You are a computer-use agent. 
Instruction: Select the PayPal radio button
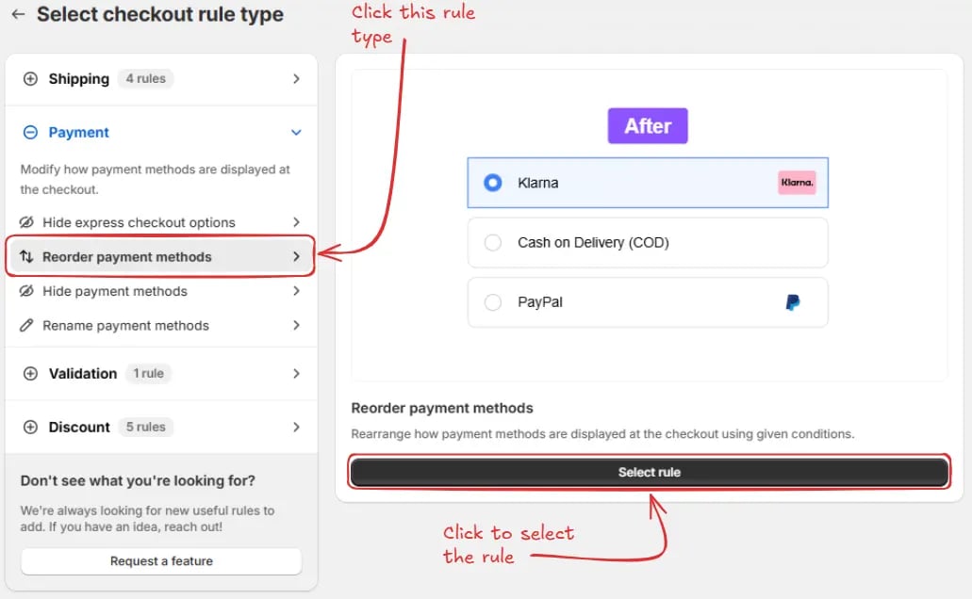[x=493, y=302]
